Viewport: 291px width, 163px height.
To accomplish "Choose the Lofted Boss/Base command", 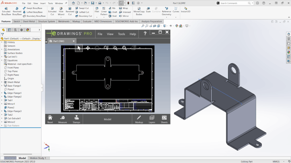I will click(x=33, y=12).
